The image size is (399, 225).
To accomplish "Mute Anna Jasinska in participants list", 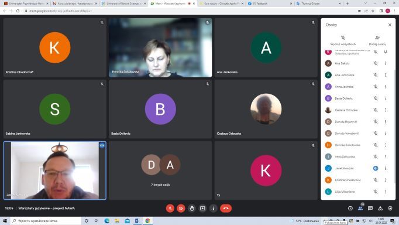I will click(x=376, y=87).
